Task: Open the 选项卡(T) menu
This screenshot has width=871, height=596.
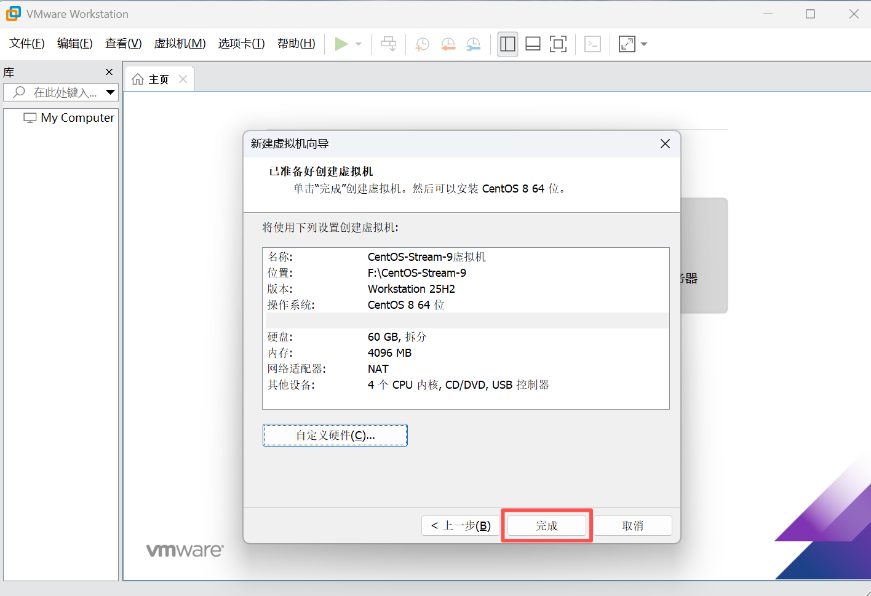Action: 241,43
